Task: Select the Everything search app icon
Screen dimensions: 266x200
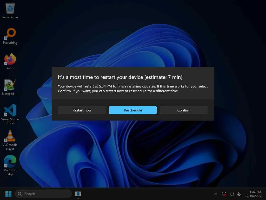Action: click(10, 36)
